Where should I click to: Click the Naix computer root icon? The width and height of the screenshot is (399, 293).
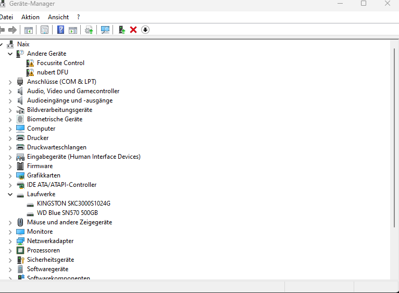(10, 44)
